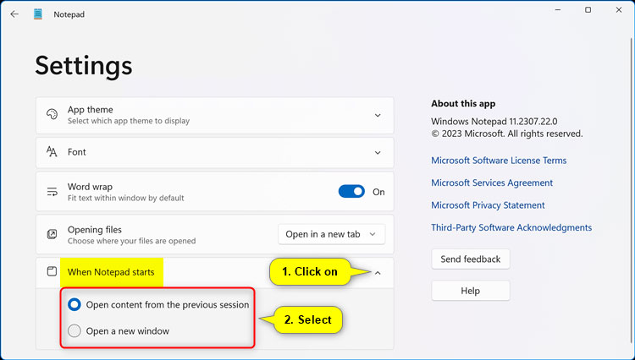
Task: Click the Help button
Action: point(471,291)
